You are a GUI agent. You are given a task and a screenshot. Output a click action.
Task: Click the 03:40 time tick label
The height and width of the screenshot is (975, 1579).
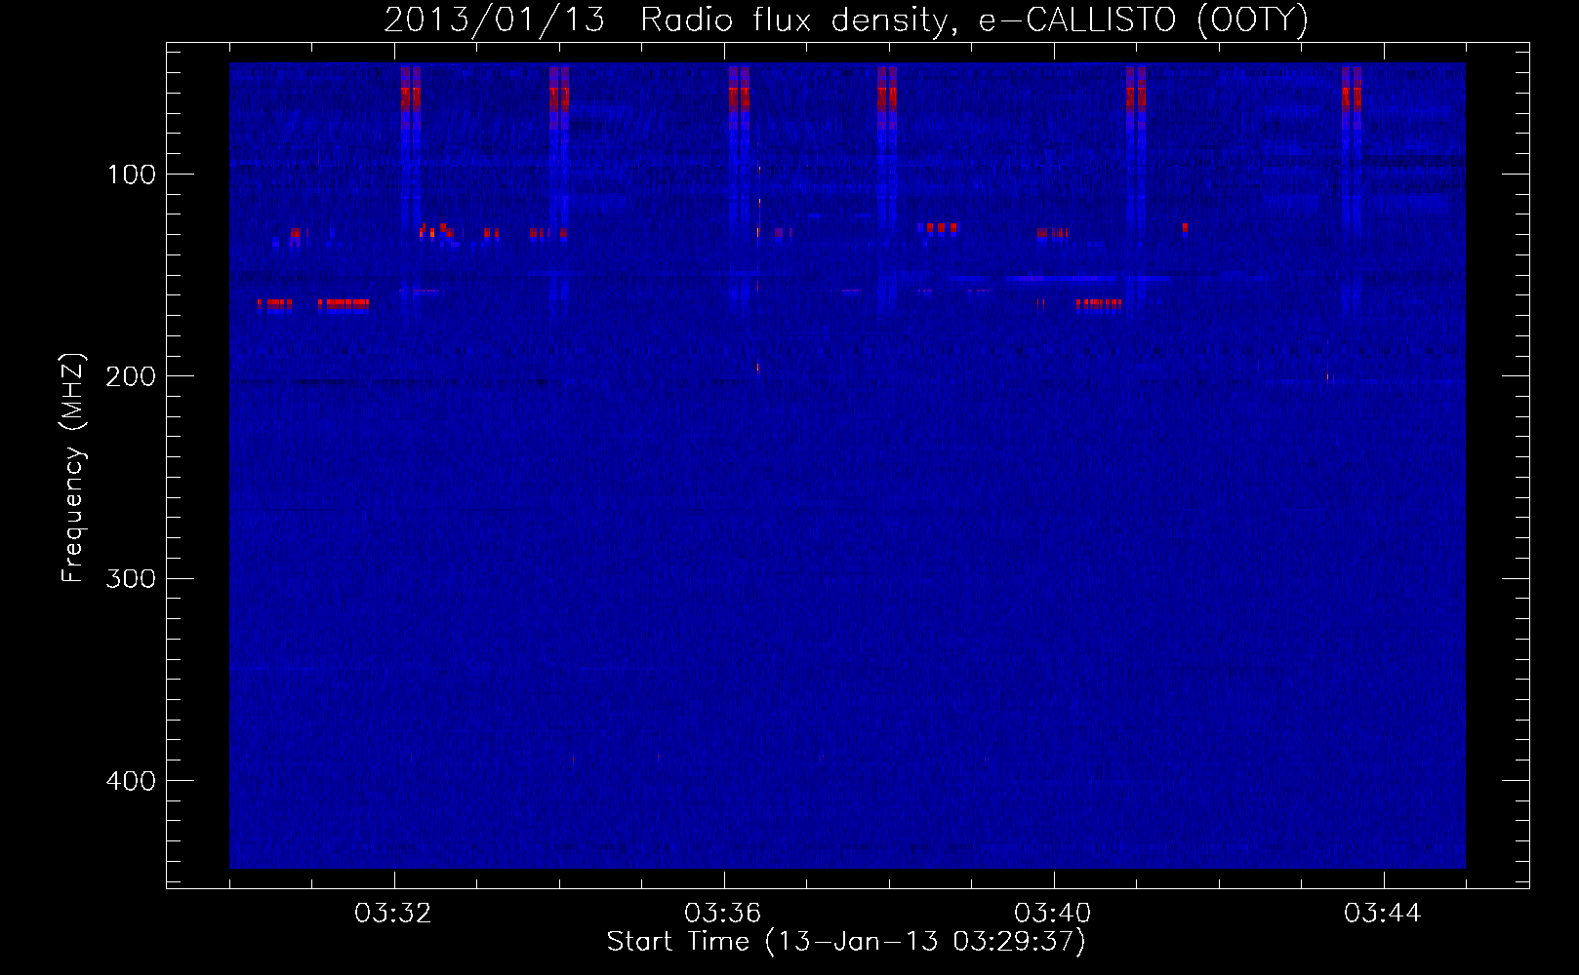1053,913
